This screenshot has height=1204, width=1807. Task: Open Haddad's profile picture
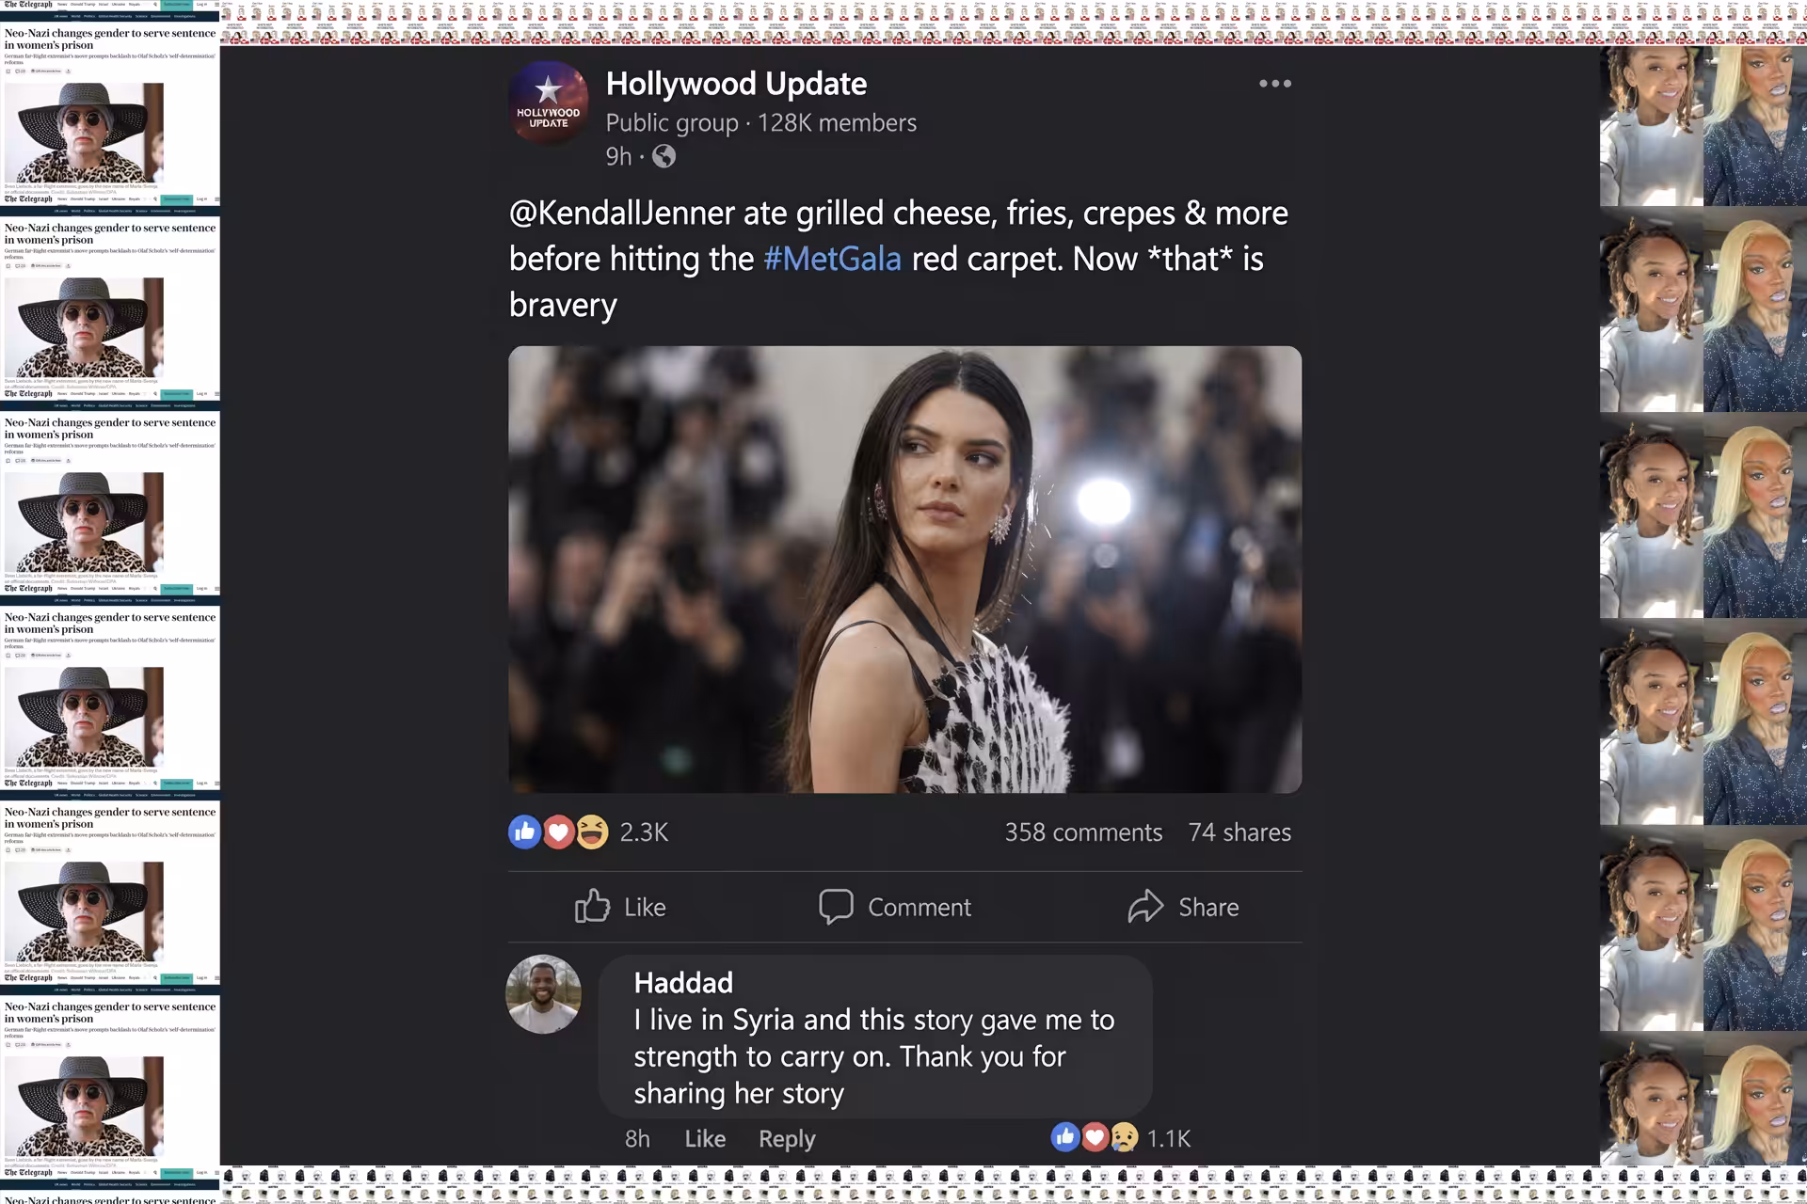[543, 994]
